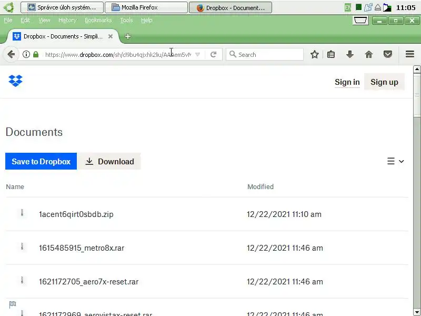
Task: Click date 12/22/2021 11:10 am
Action: pyautogui.click(x=284, y=214)
